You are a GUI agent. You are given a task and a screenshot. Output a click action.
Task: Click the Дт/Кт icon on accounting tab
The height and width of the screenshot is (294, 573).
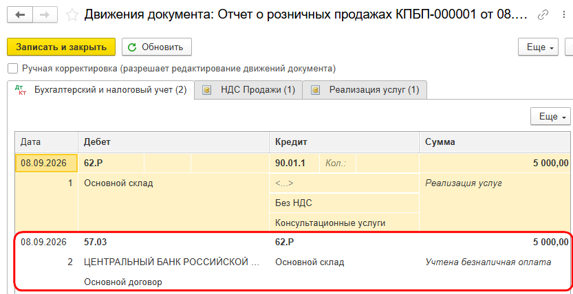click(22, 90)
